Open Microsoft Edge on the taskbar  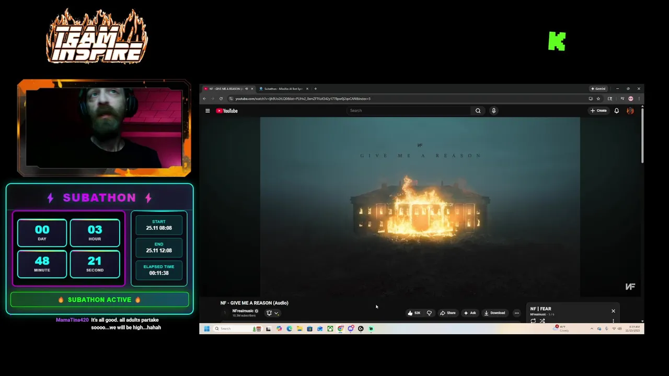289,328
